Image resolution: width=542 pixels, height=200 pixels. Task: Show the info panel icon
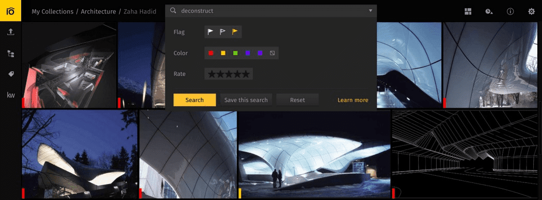(510, 11)
